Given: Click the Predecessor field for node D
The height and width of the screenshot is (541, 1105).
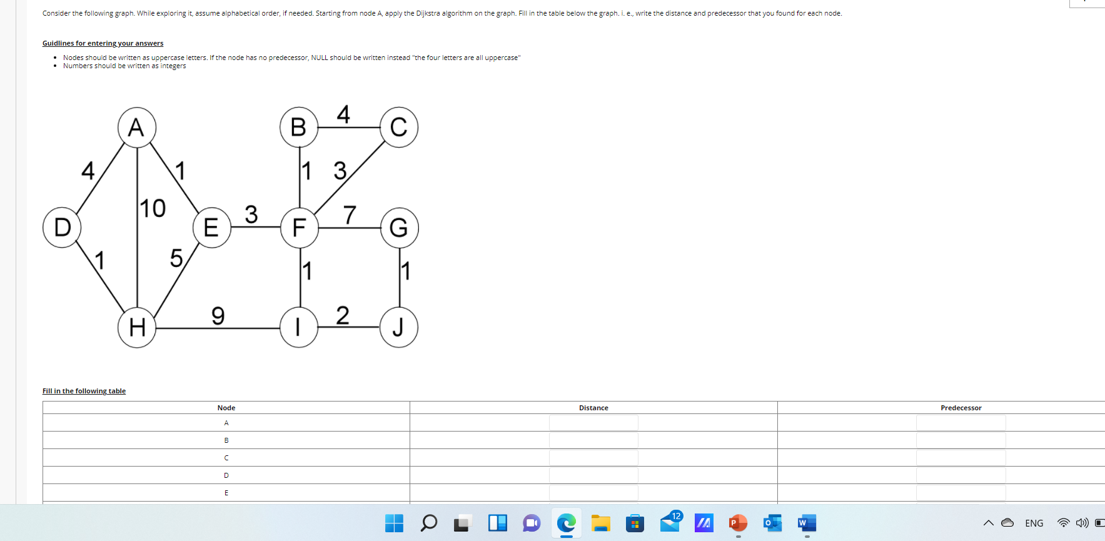Looking at the screenshot, I should pos(961,475).
